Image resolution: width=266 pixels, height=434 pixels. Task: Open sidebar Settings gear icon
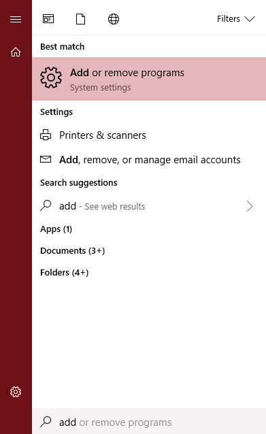[16, 392]
